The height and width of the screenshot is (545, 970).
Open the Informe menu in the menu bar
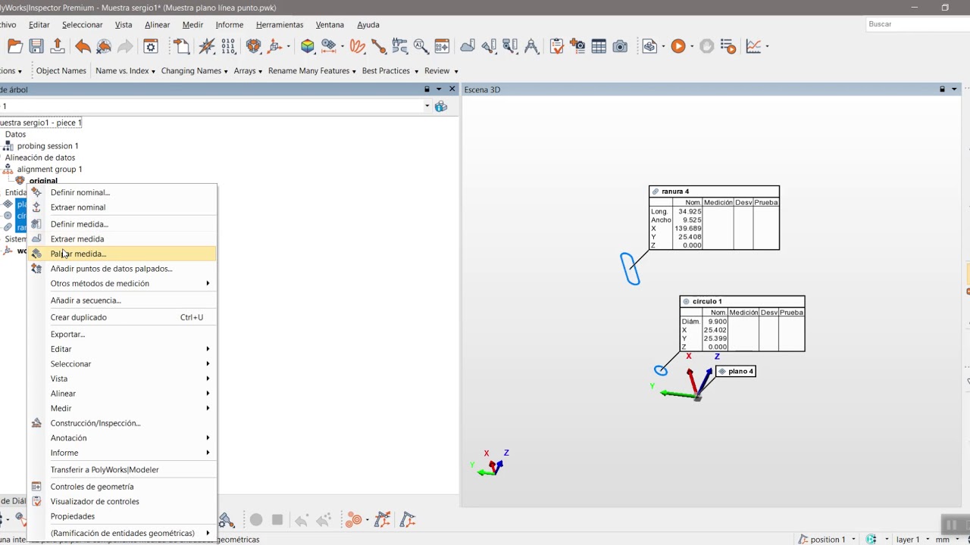[x=230, y=25]
